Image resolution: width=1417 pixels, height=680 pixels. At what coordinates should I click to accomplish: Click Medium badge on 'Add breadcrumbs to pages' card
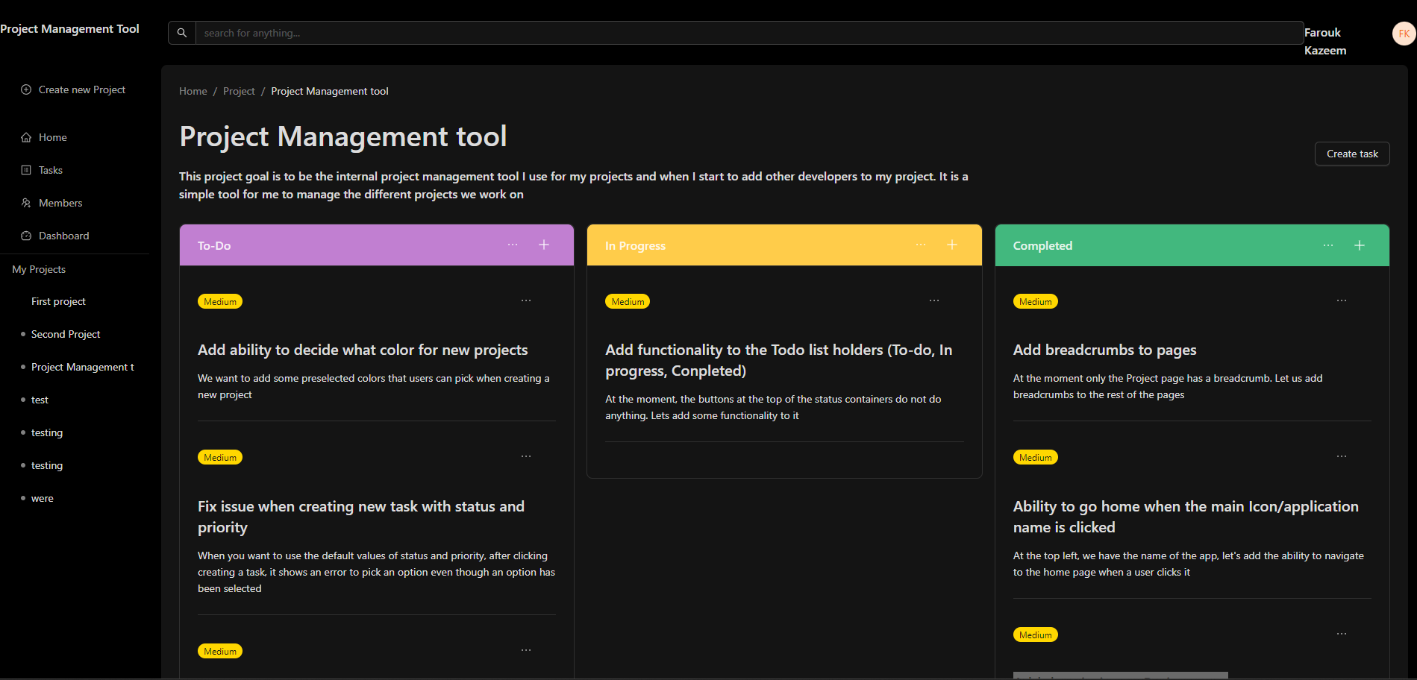(1036, 301)
